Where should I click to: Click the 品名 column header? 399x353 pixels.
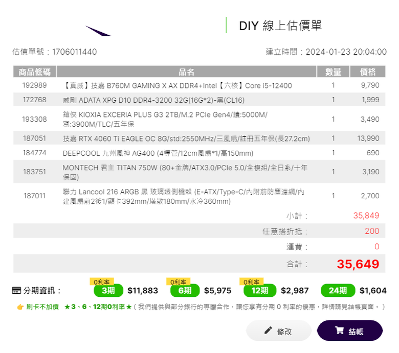[x=186, y=72]
